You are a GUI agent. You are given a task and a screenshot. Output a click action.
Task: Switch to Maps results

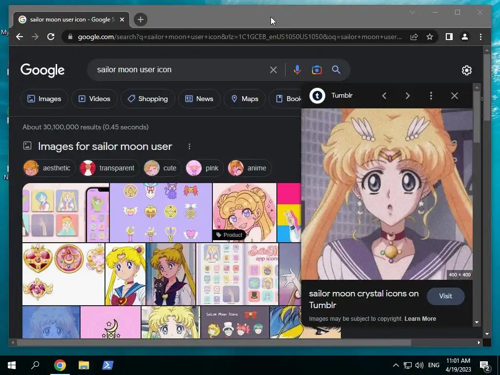click(245, 99)
